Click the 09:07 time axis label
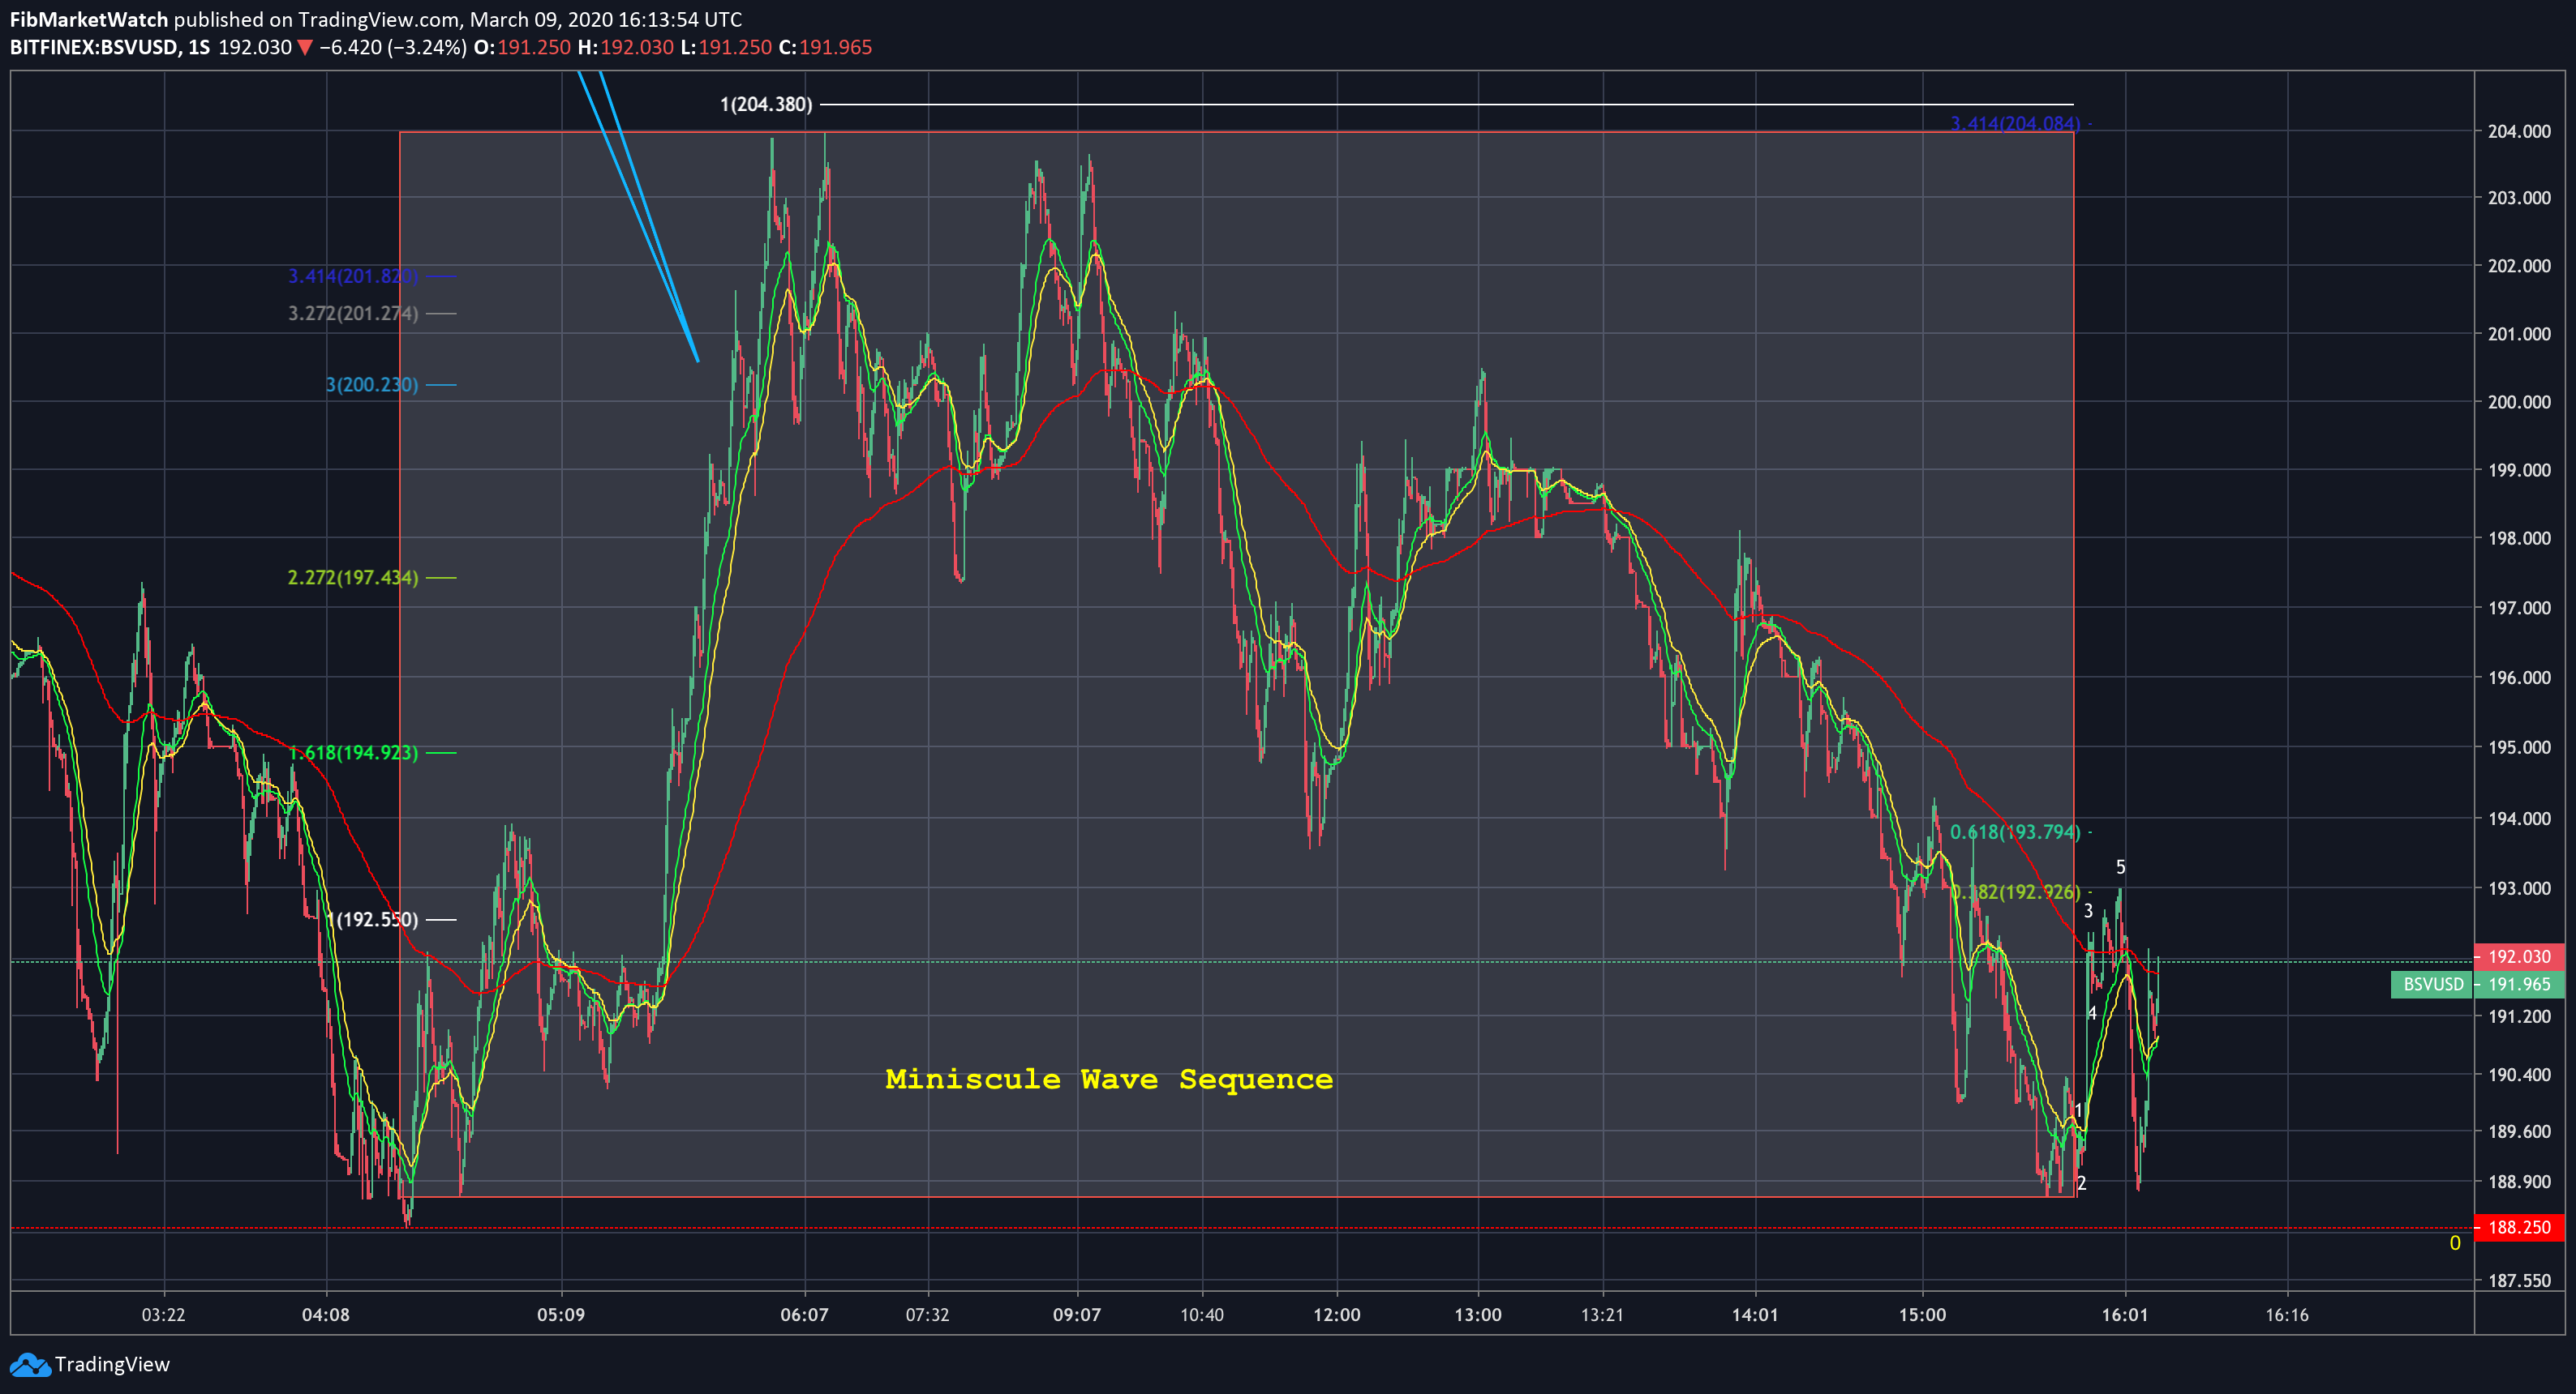This screenshot has height=1394, width=2576. pos(1077,1314)
